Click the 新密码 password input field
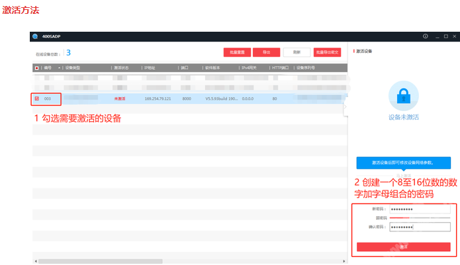 coord(419,209)
